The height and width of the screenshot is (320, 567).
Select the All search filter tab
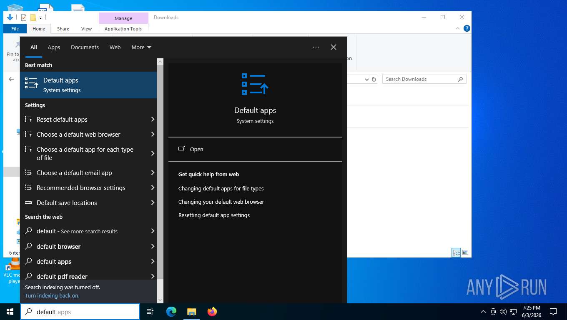(x=34, y=47)
